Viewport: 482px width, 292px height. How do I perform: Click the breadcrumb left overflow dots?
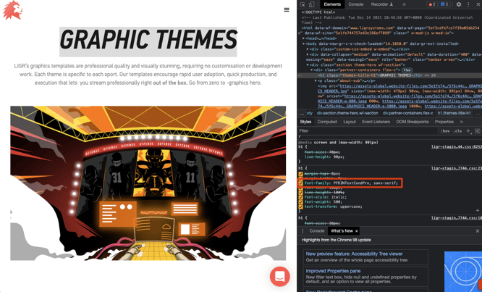click(302, 113)
